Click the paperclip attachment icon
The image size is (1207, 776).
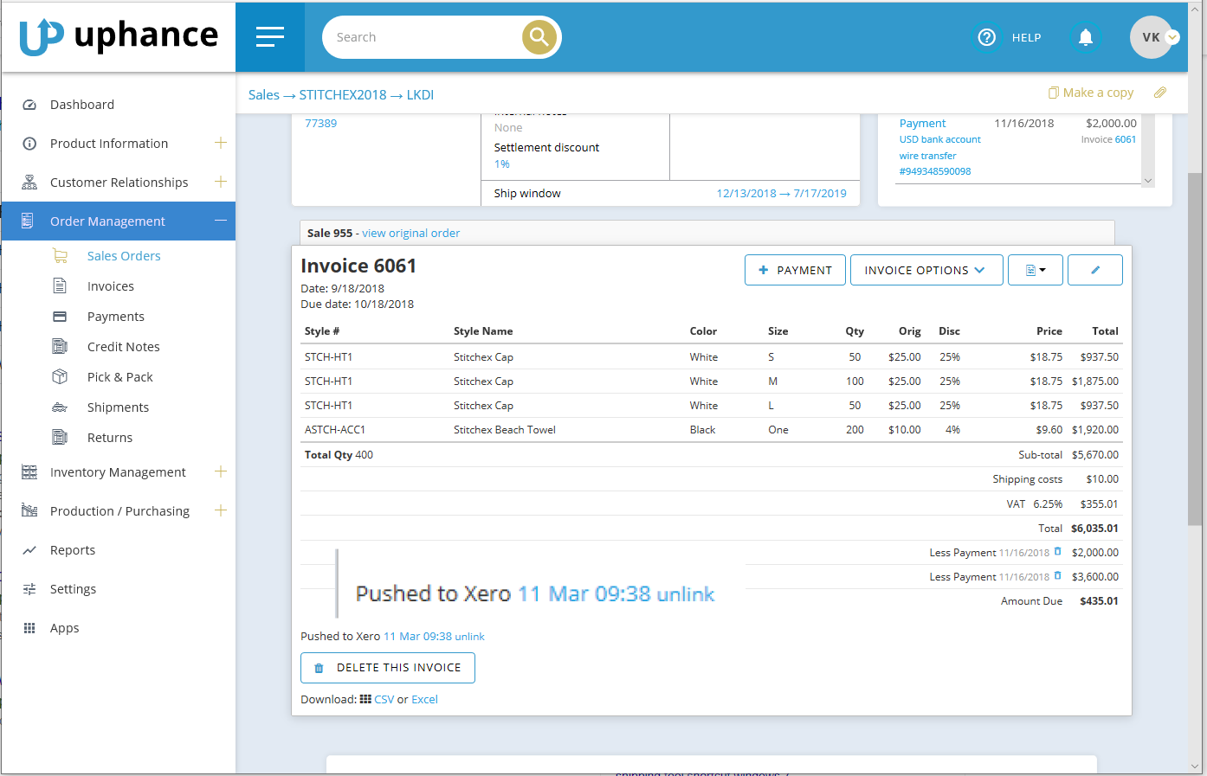[x=1160, y=93]
